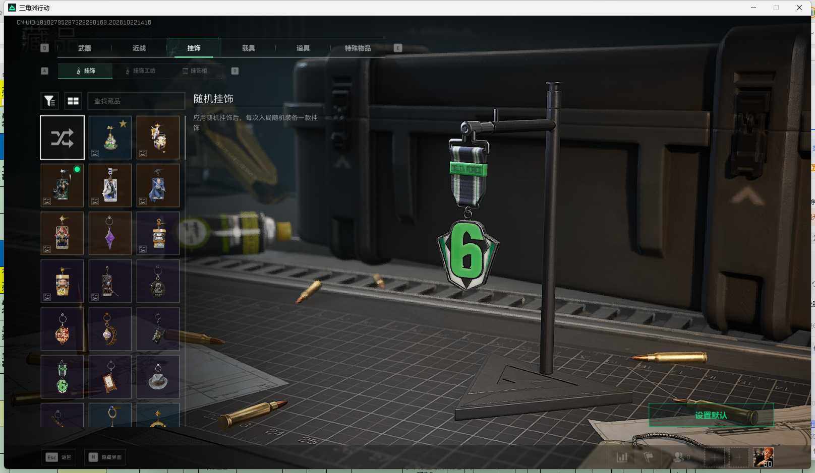Select the starred Christmas tree charm
This screenshot has width=815, height=473.
pos(110,138)
